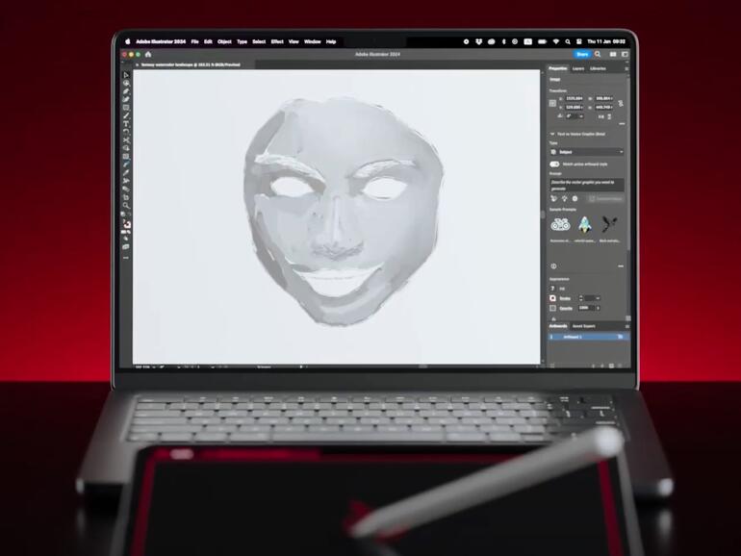The height and width of the screenshot is (556, 741).
Task: Click the Spotlight search icon in menu bar
Action: [568, 41]
